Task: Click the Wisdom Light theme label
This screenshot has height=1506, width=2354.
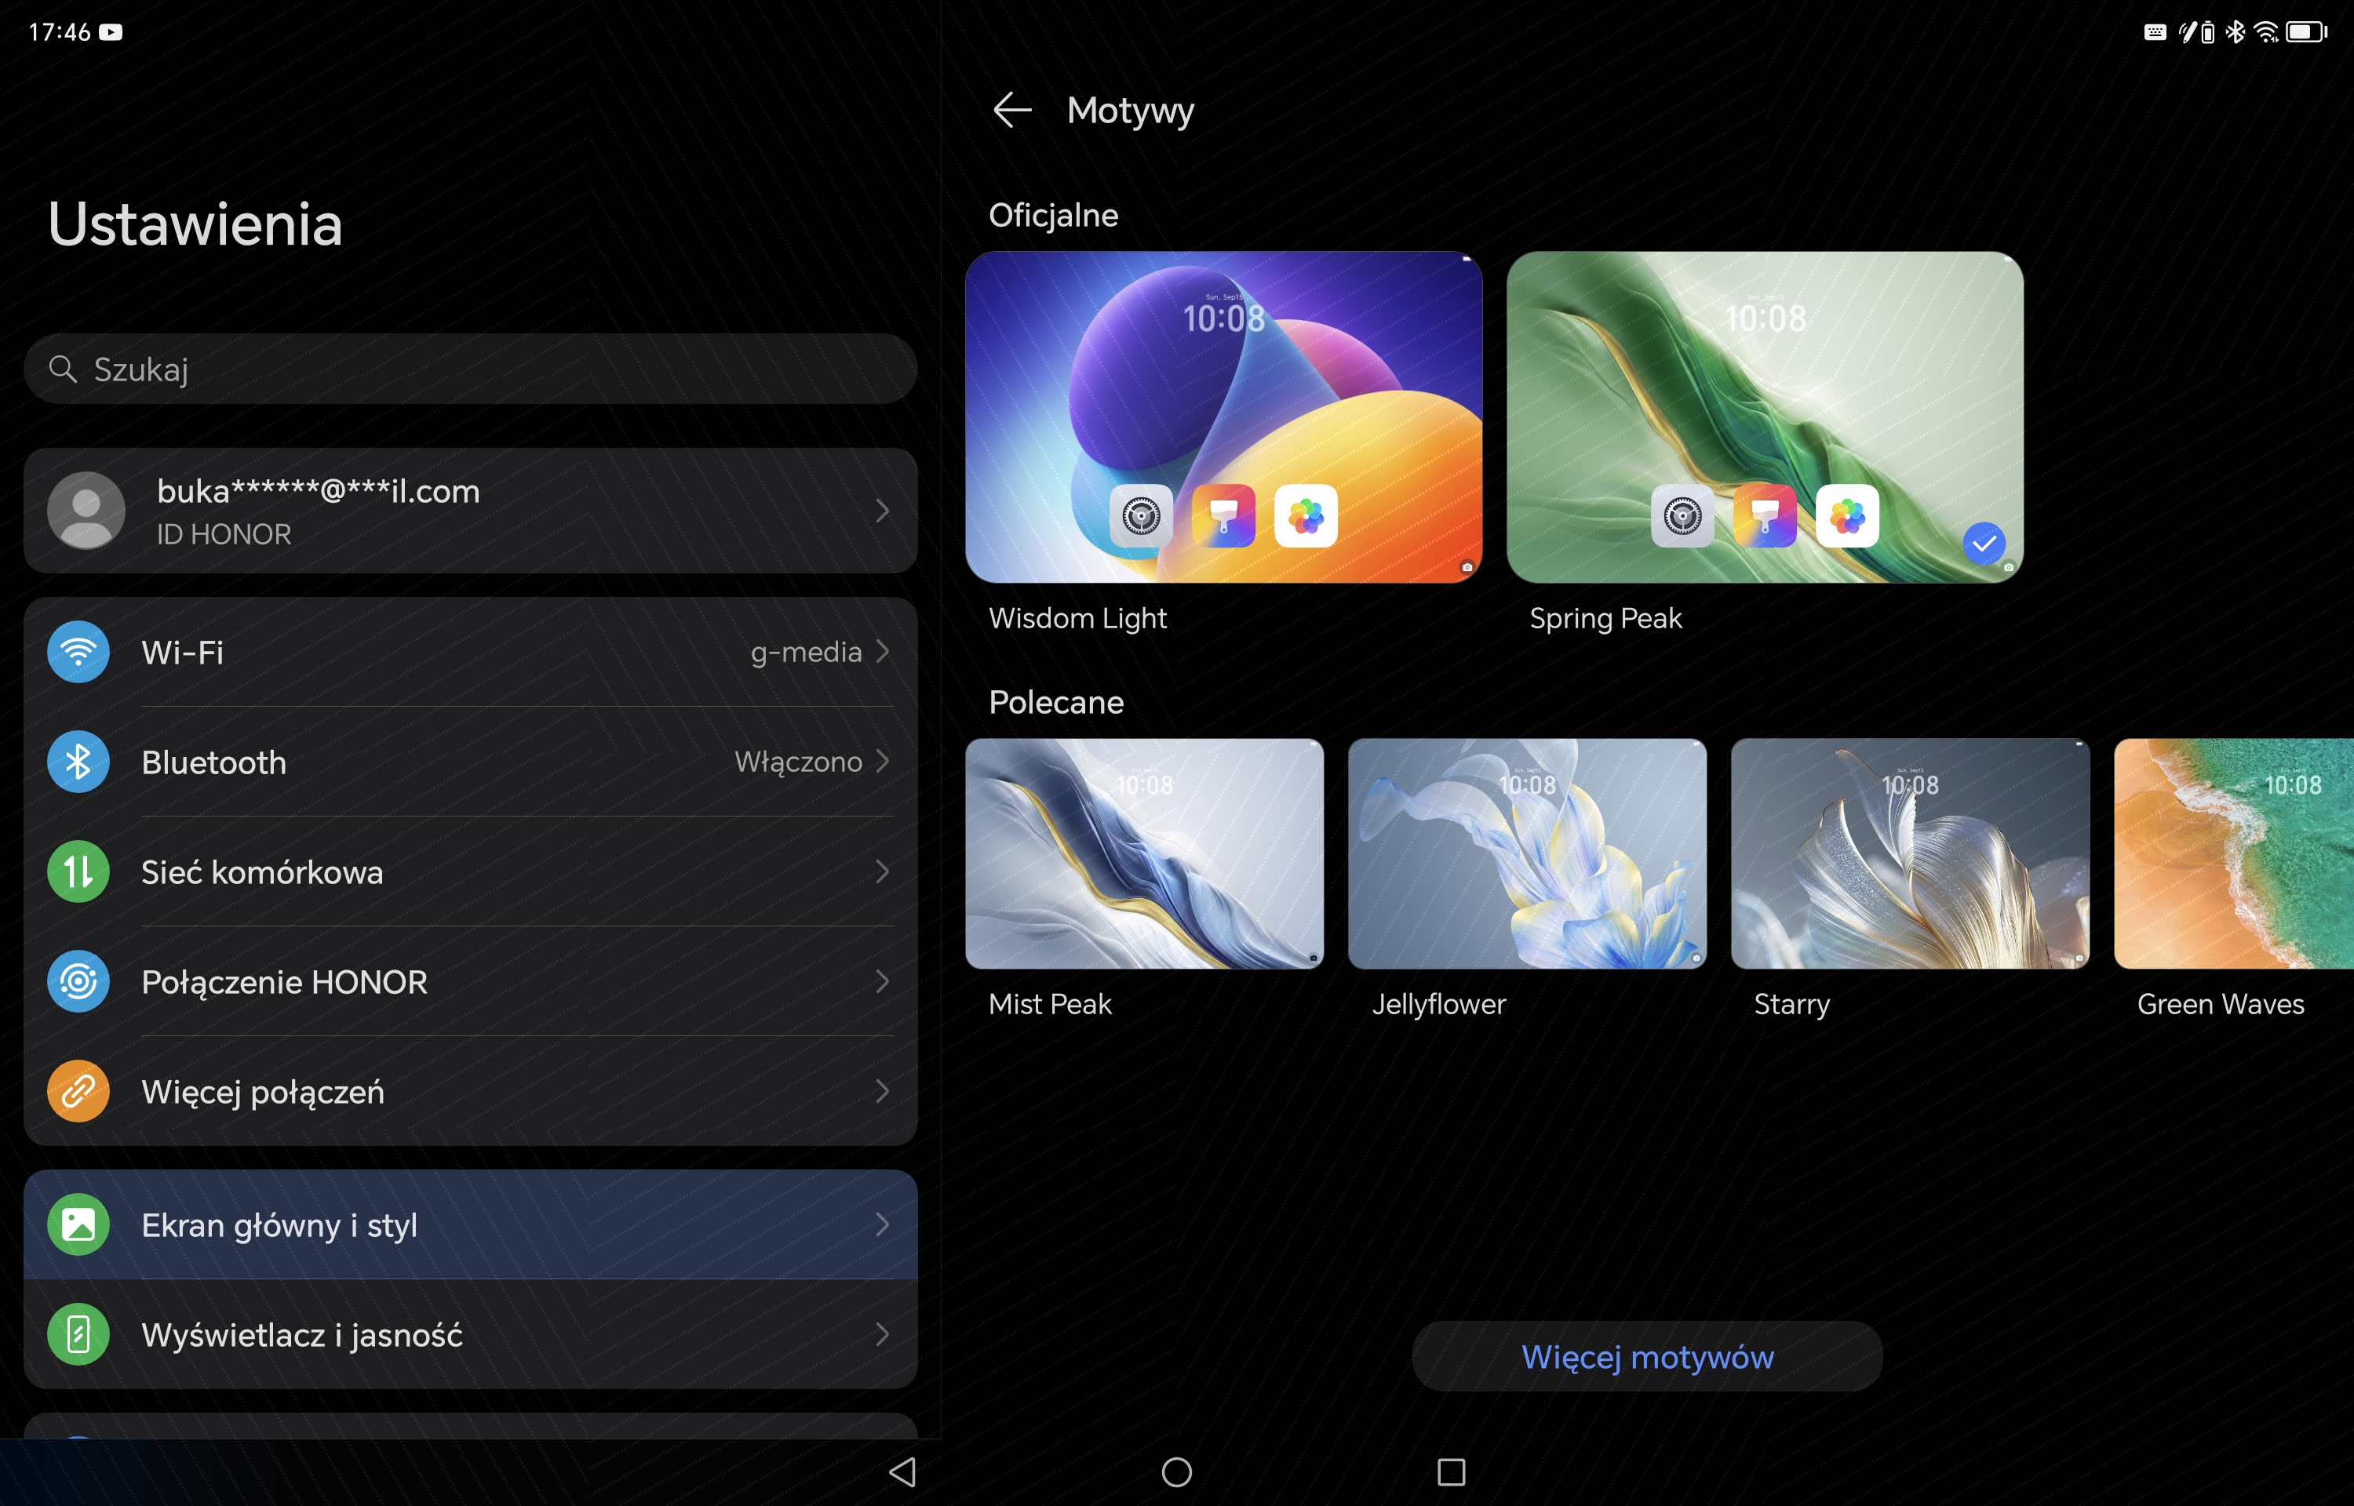Action: tap(1077, 618)
